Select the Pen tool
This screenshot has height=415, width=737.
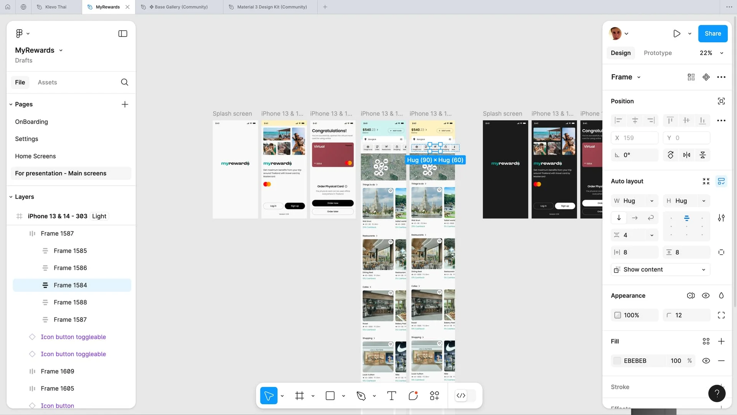pyautogui.click(x=361, y=396)
